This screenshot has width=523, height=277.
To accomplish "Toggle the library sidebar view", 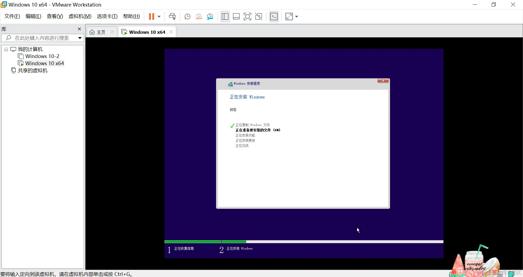I will point(225,17).
